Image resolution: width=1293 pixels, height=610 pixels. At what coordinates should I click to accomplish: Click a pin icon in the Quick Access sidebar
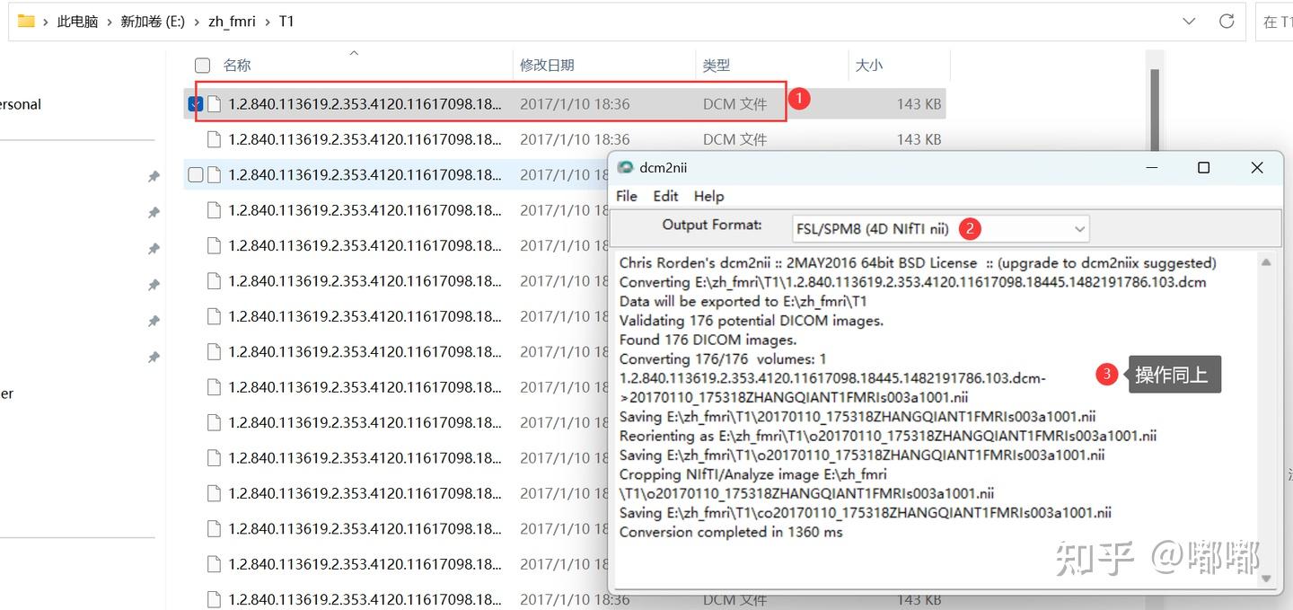[154, 176]
